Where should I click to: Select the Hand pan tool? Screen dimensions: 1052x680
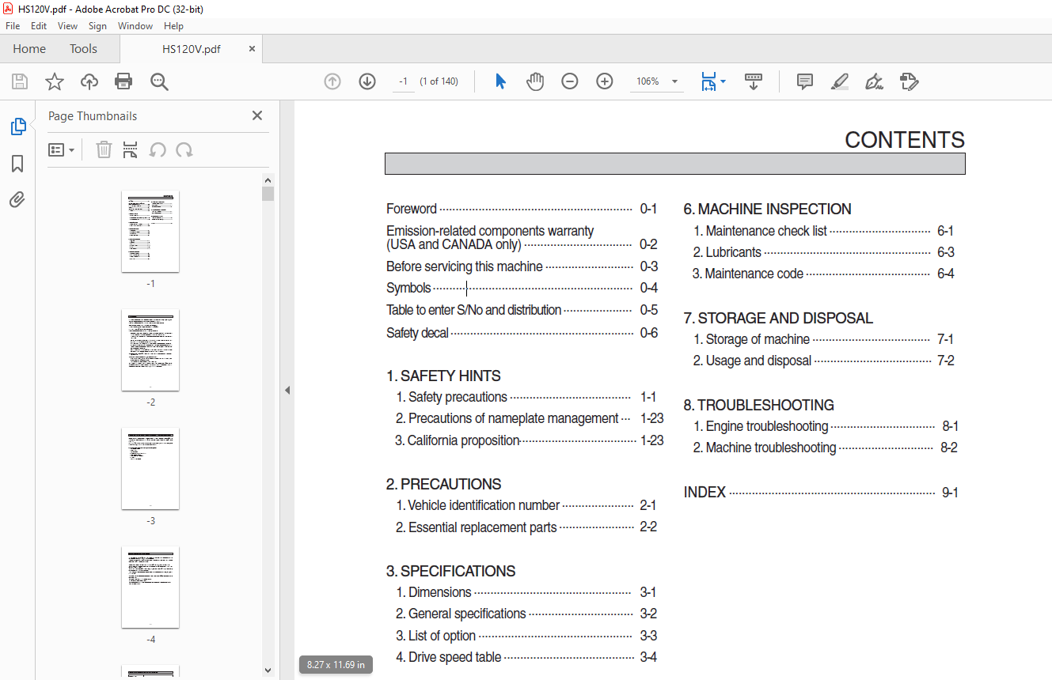tap(535, 81)
